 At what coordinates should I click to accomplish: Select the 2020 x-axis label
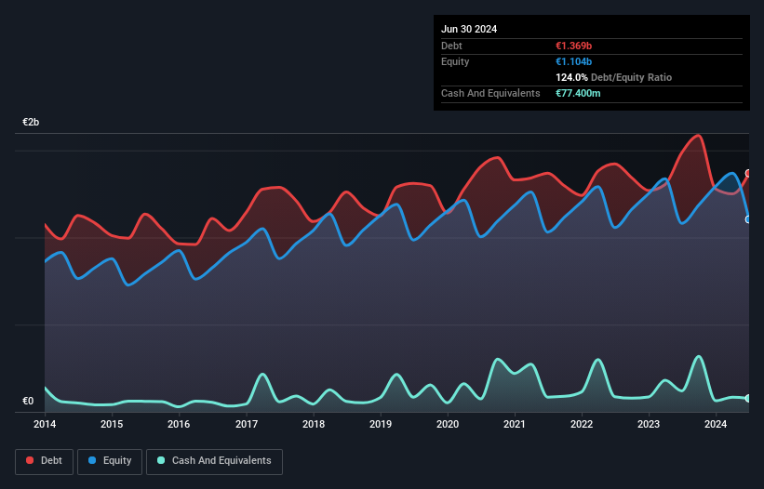(x=448, y=424)
